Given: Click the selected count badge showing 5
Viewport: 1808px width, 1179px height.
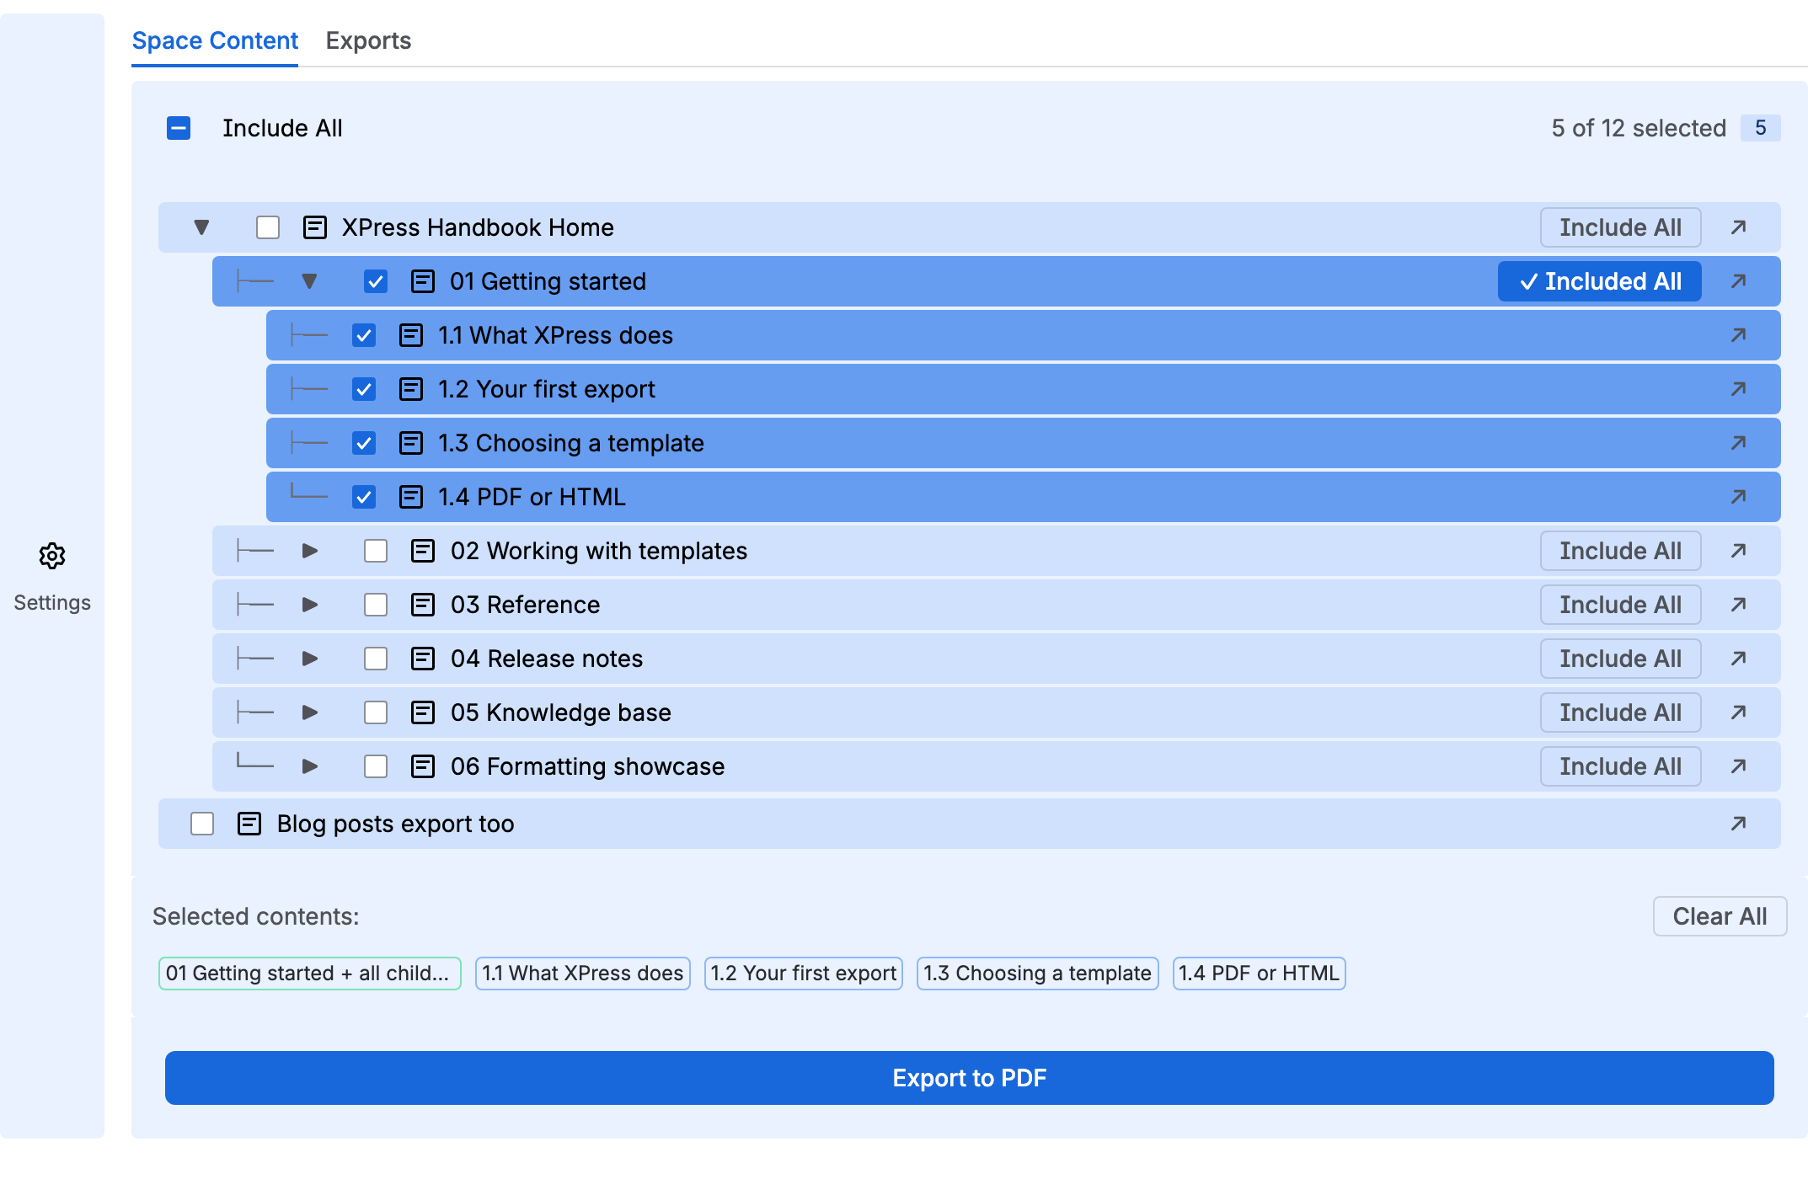Looking at the screenshot, I should (1760, 128).
